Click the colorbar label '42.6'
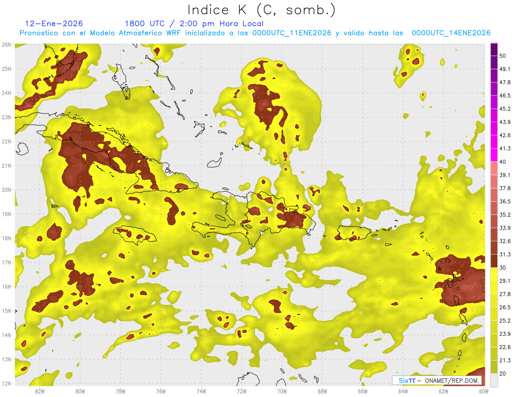 [x=505, y=135]
